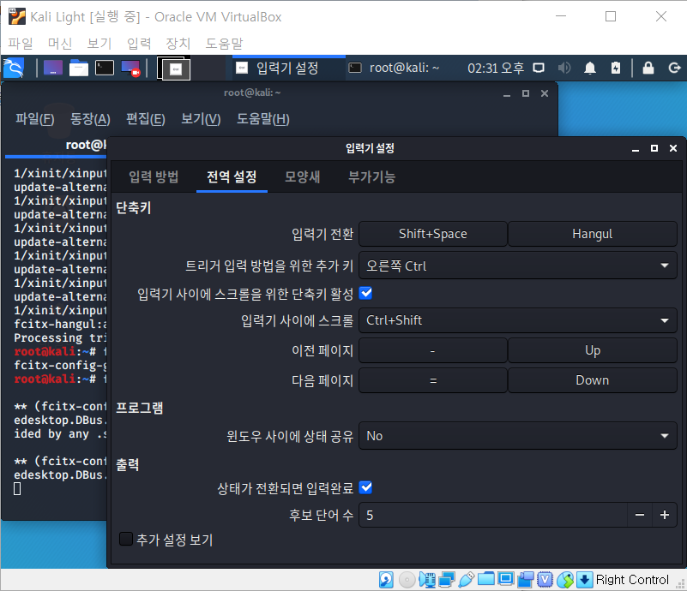Open the Kali dragon applications menu

[14, 68]
